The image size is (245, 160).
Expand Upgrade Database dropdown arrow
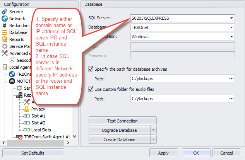[x=153, y=130]
